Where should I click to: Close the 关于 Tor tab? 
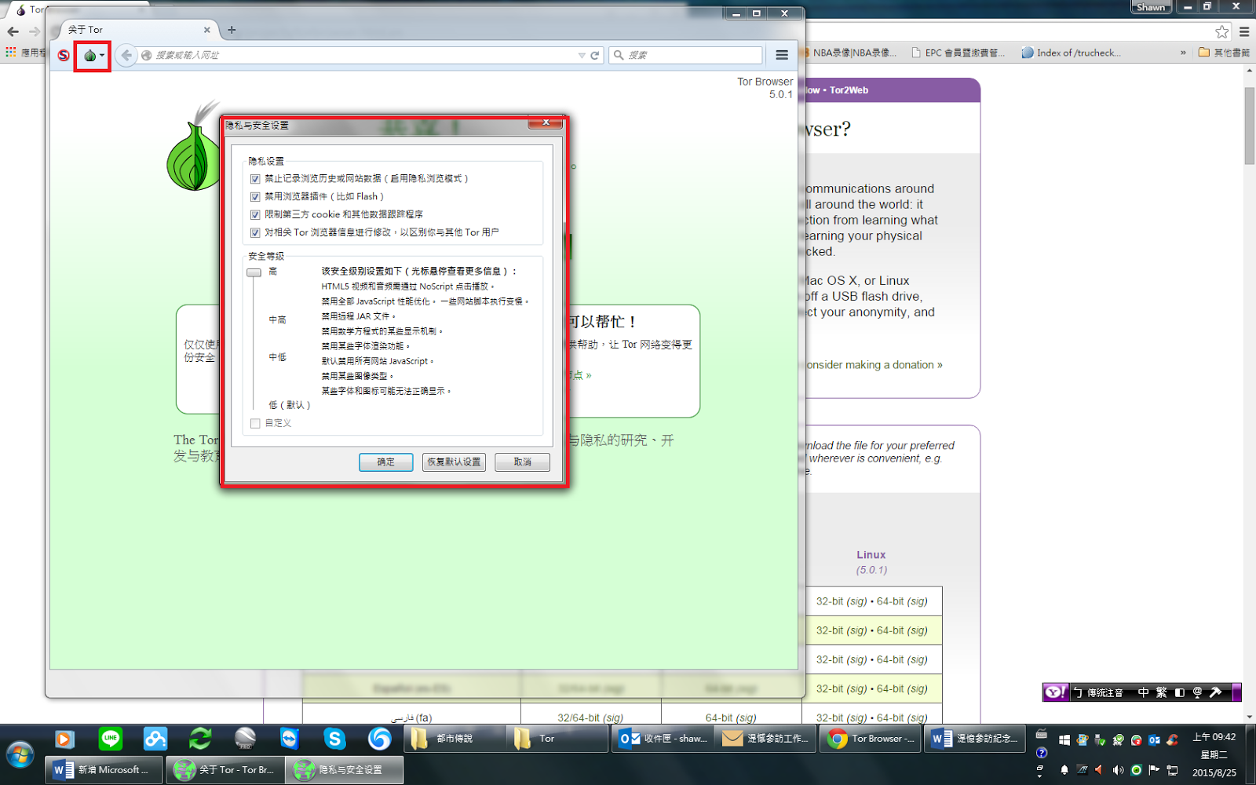coord(207,30)
